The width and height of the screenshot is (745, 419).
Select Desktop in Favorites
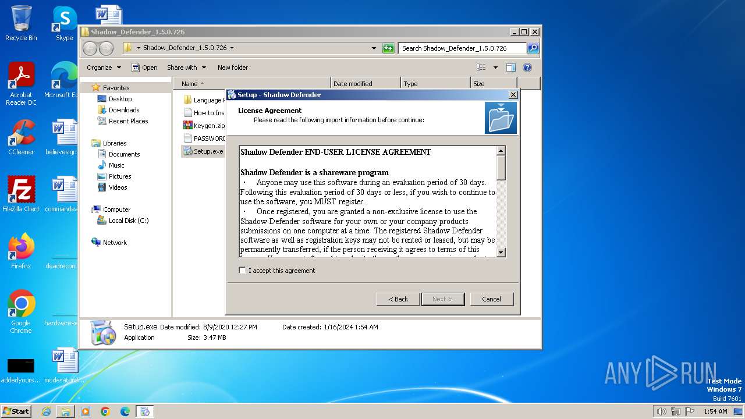pos(120,99)
